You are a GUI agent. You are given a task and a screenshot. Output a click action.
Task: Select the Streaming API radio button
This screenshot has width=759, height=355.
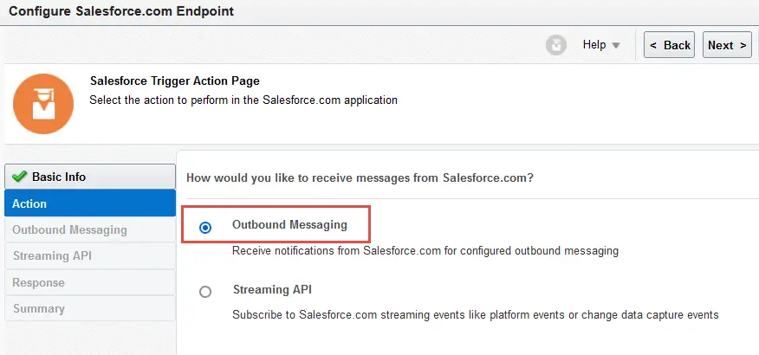(x=205, y=292)
